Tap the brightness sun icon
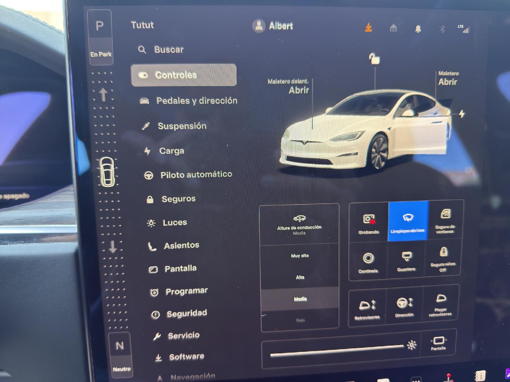The width and height of the screenshot is (510, 382). [412, 345]
